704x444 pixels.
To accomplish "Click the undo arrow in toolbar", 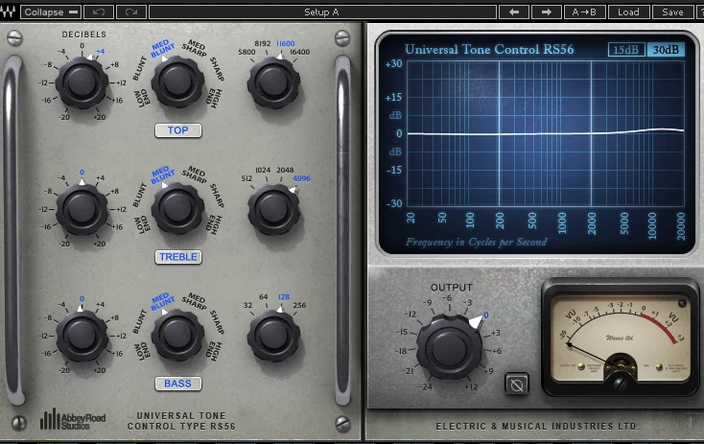I will [99, 12].
